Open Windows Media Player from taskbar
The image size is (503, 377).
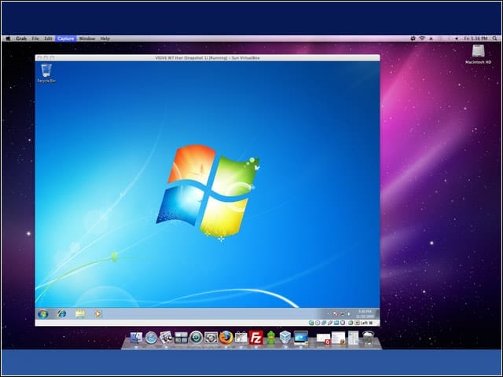(x=97, y=313)
